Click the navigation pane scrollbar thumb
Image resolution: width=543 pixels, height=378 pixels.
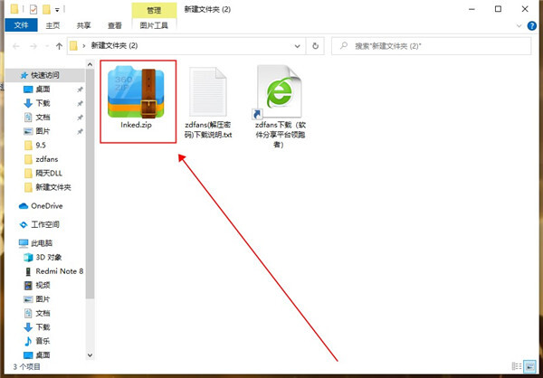(x=90, y=184)
